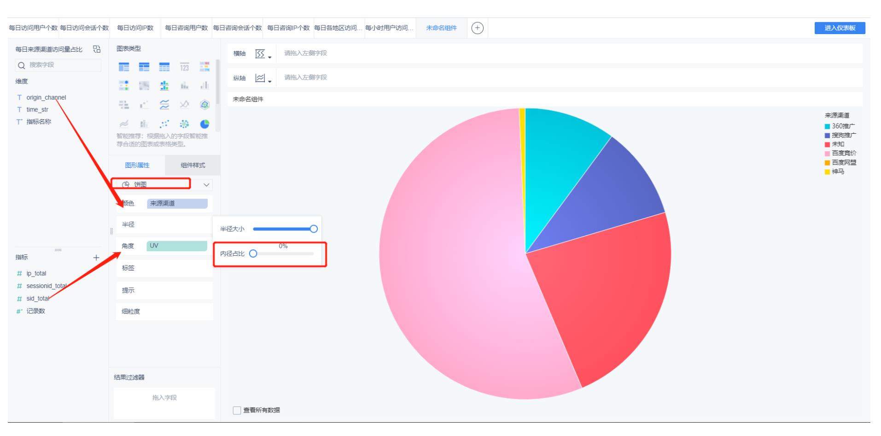Click the 搜狗推广 legend color swatch
Viewport: 881px width, 436px height.
click(x=827, y=136)
